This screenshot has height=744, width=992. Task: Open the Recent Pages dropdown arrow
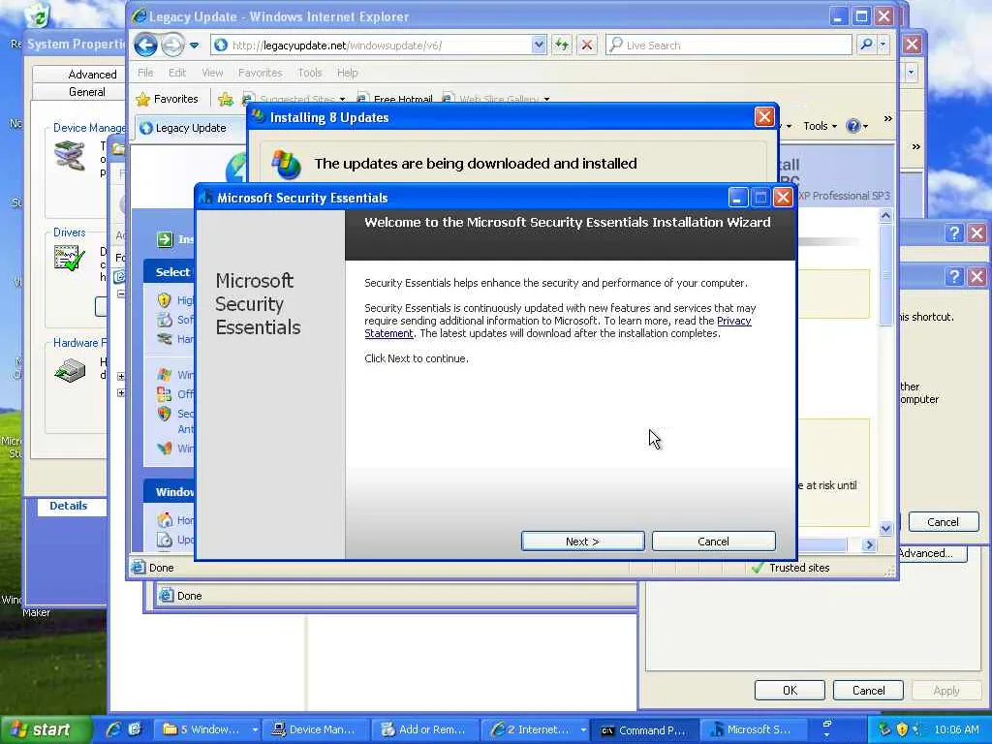click(194, 46)
